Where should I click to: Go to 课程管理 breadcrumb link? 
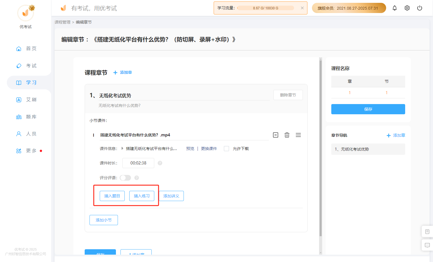pyautogui.click(x=63, y=22)
